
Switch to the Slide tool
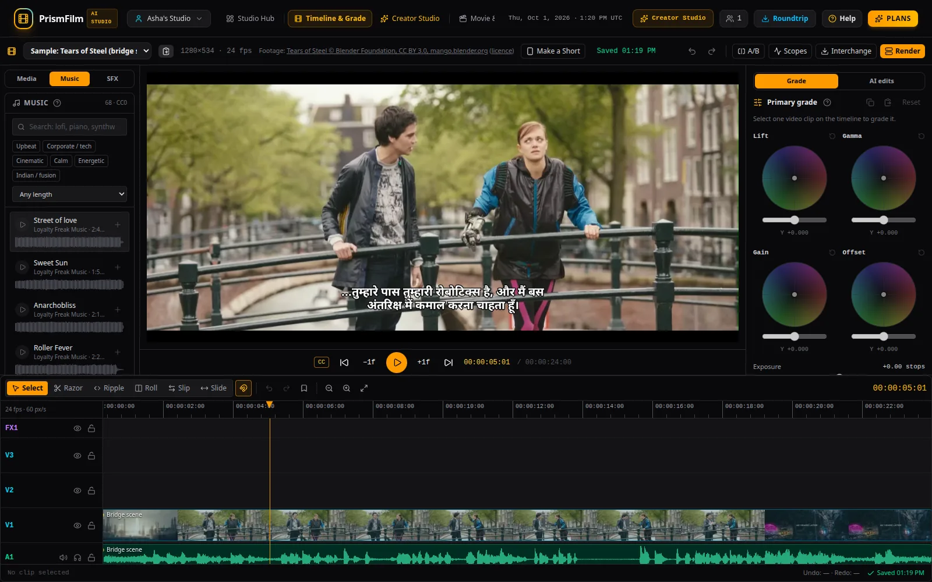214,388
